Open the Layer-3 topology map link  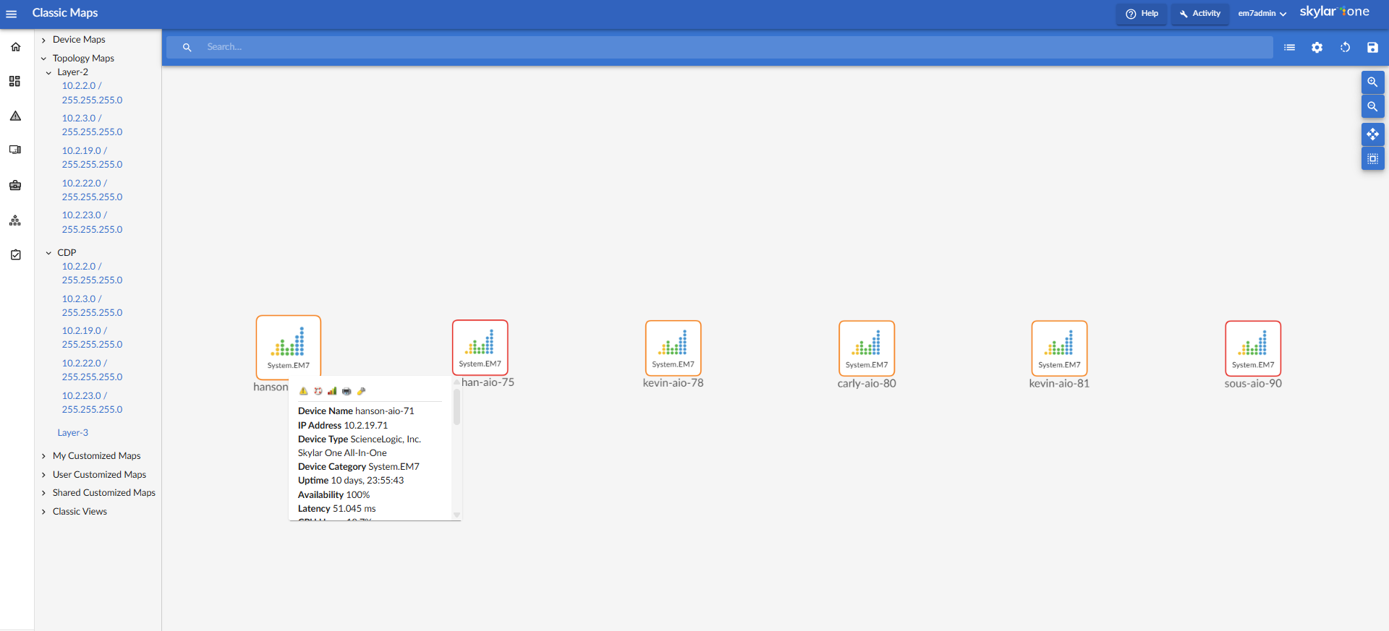click(73, 433)
